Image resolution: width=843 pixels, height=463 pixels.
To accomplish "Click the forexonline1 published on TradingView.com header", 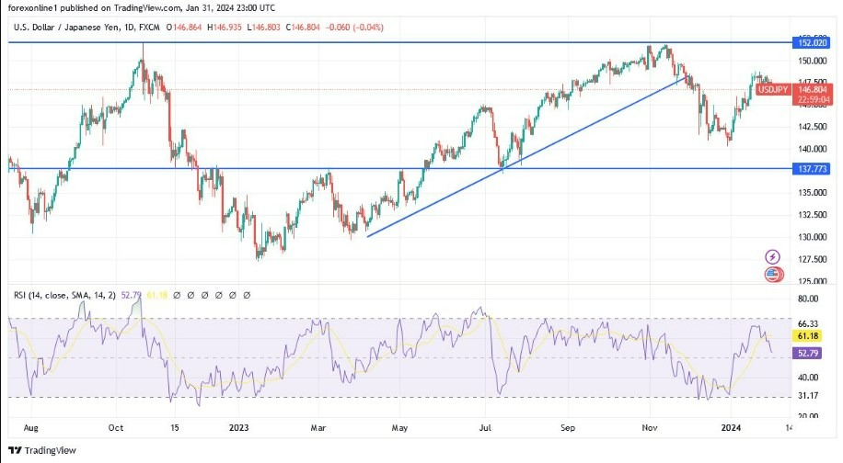I will click(142, 8).
